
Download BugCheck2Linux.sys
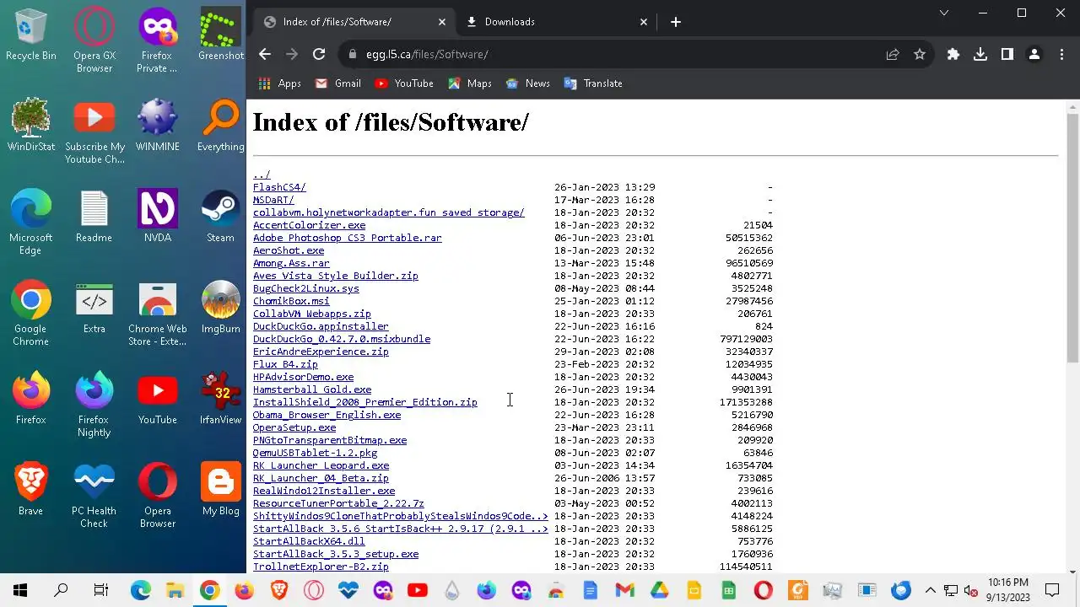306,288
